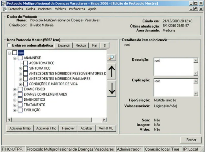Move item down with down arrow
Viewport: 206px width, 152px height.
112,89
